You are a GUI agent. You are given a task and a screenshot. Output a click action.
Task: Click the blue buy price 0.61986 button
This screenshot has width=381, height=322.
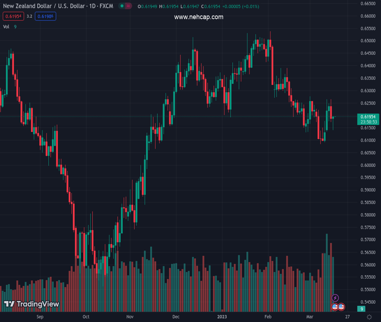tap(46, 17)
